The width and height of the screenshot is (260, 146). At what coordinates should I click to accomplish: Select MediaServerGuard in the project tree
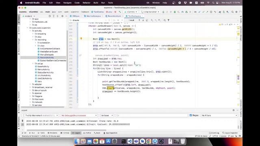point(49,52)
